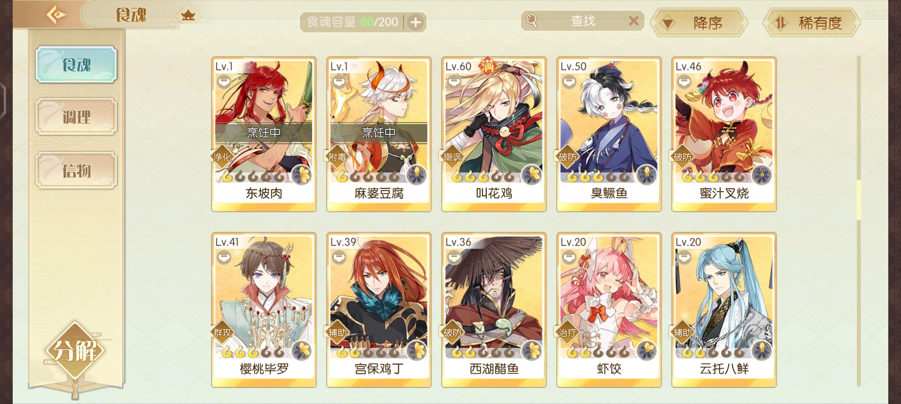
Task: Click the 查找 search field
Action: click(x=583, y=21)
